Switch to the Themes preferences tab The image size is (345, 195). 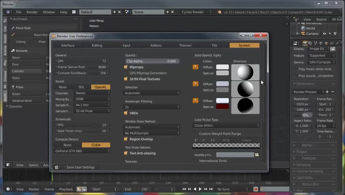click(185, 45)
